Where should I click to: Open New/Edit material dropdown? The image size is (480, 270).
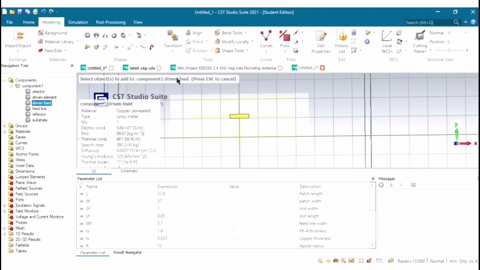[52, 51]
